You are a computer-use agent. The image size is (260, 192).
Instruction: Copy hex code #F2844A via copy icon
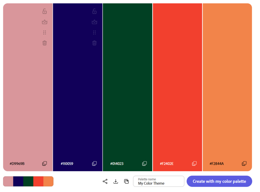coord(244,163)
